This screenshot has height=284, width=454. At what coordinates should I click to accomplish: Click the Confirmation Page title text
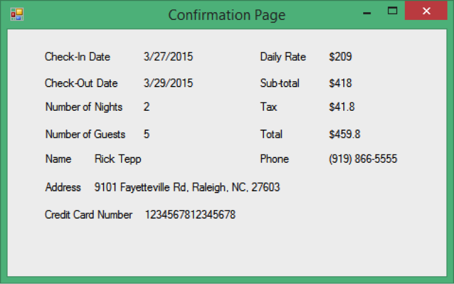[226, 15]
